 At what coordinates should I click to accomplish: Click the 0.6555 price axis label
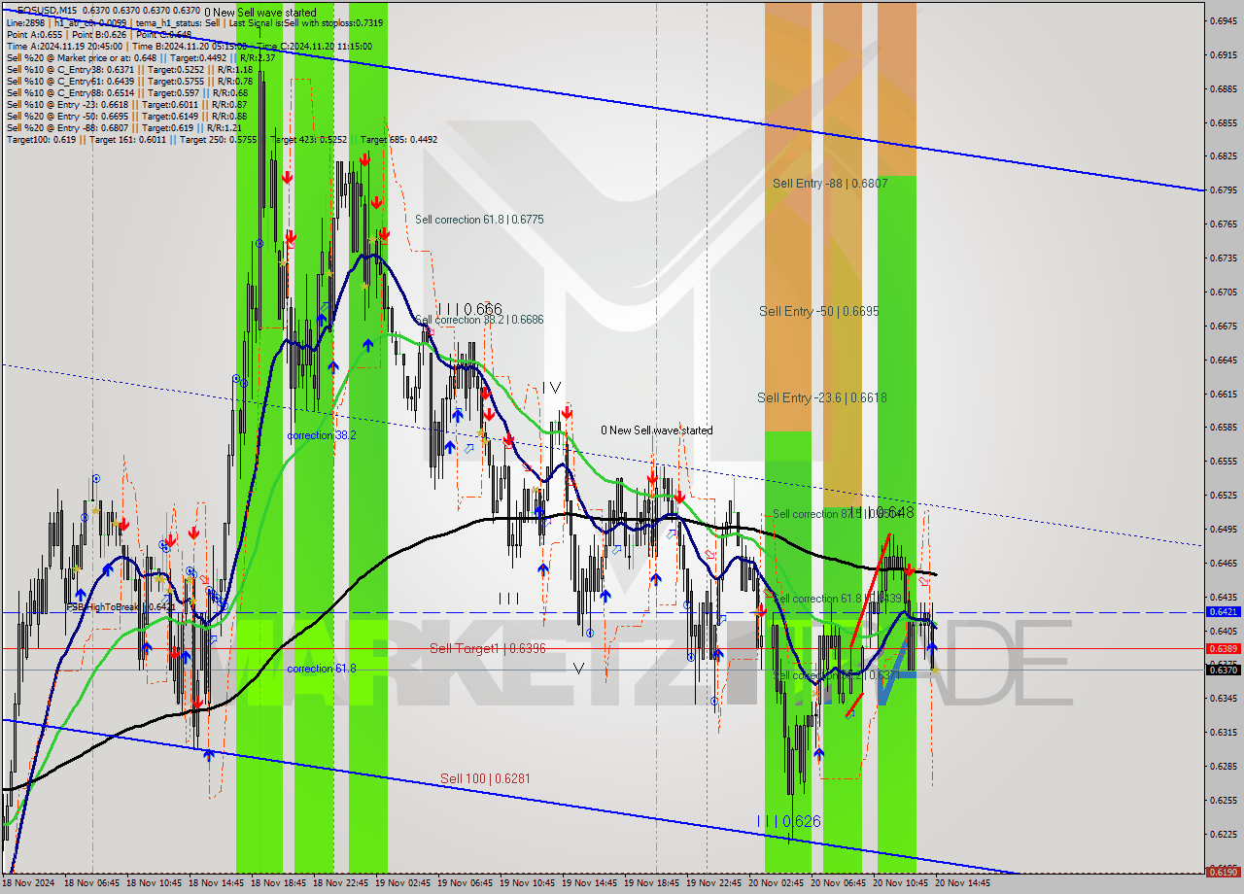point(1222,461)
